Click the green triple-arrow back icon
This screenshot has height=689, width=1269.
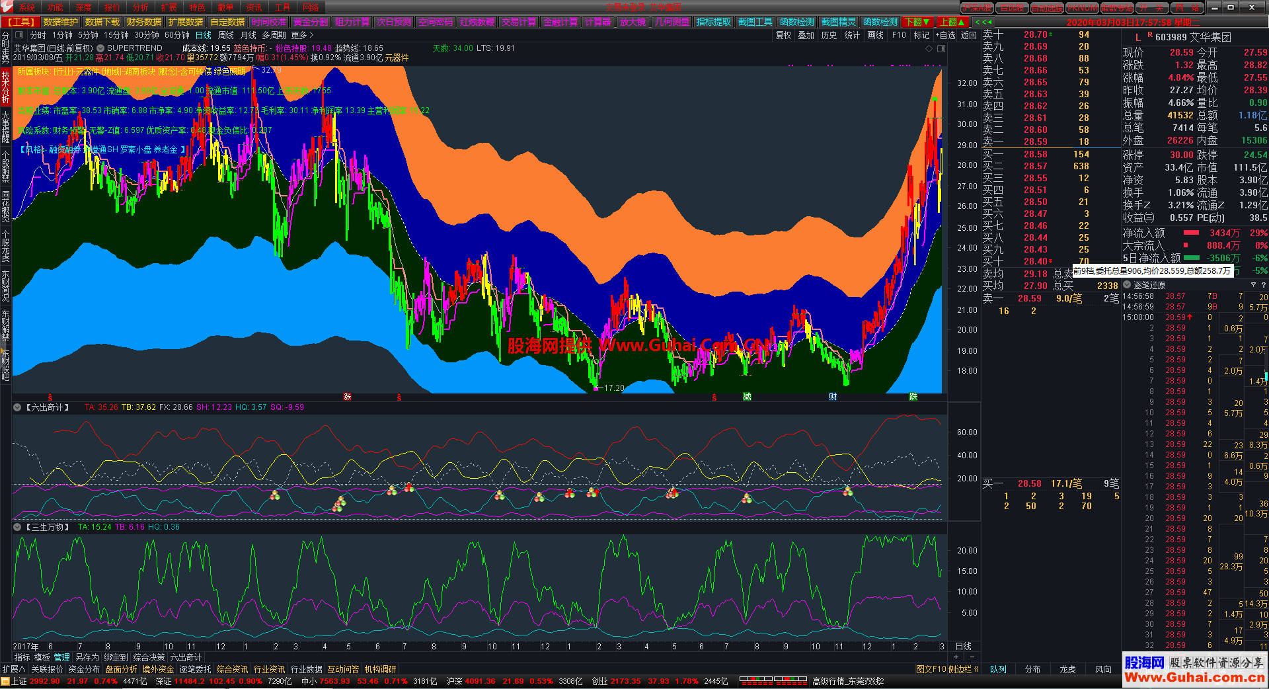983,22
